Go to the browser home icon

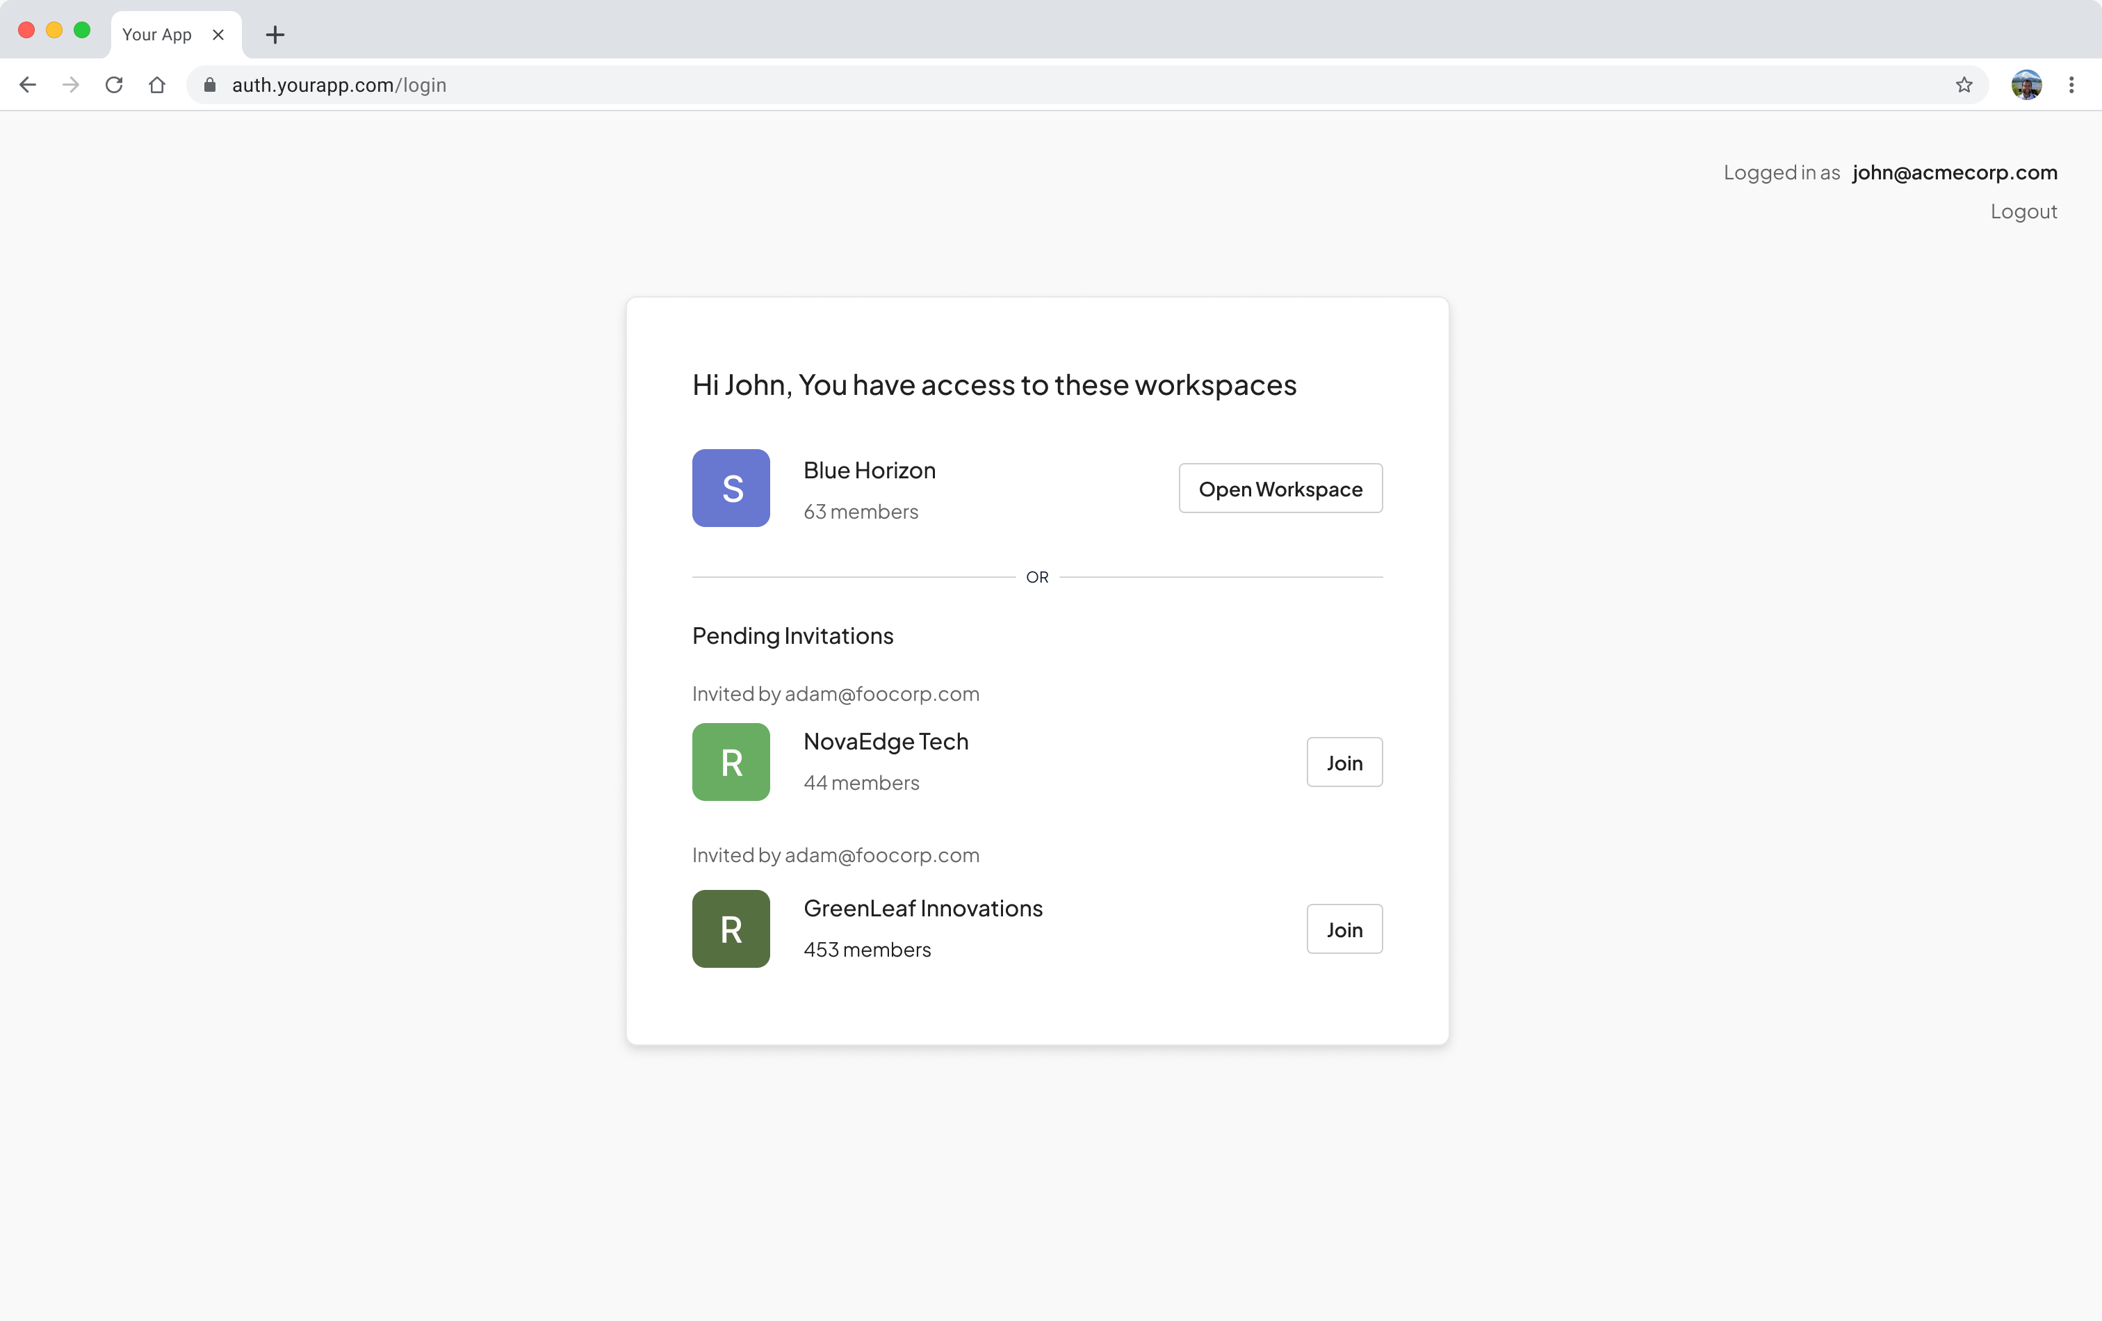(157, 85)
